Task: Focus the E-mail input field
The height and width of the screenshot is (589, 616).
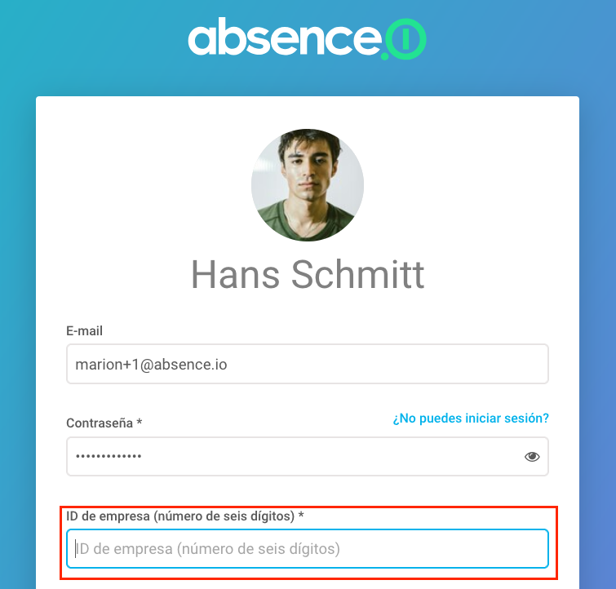Action: [x=308, y=364]
